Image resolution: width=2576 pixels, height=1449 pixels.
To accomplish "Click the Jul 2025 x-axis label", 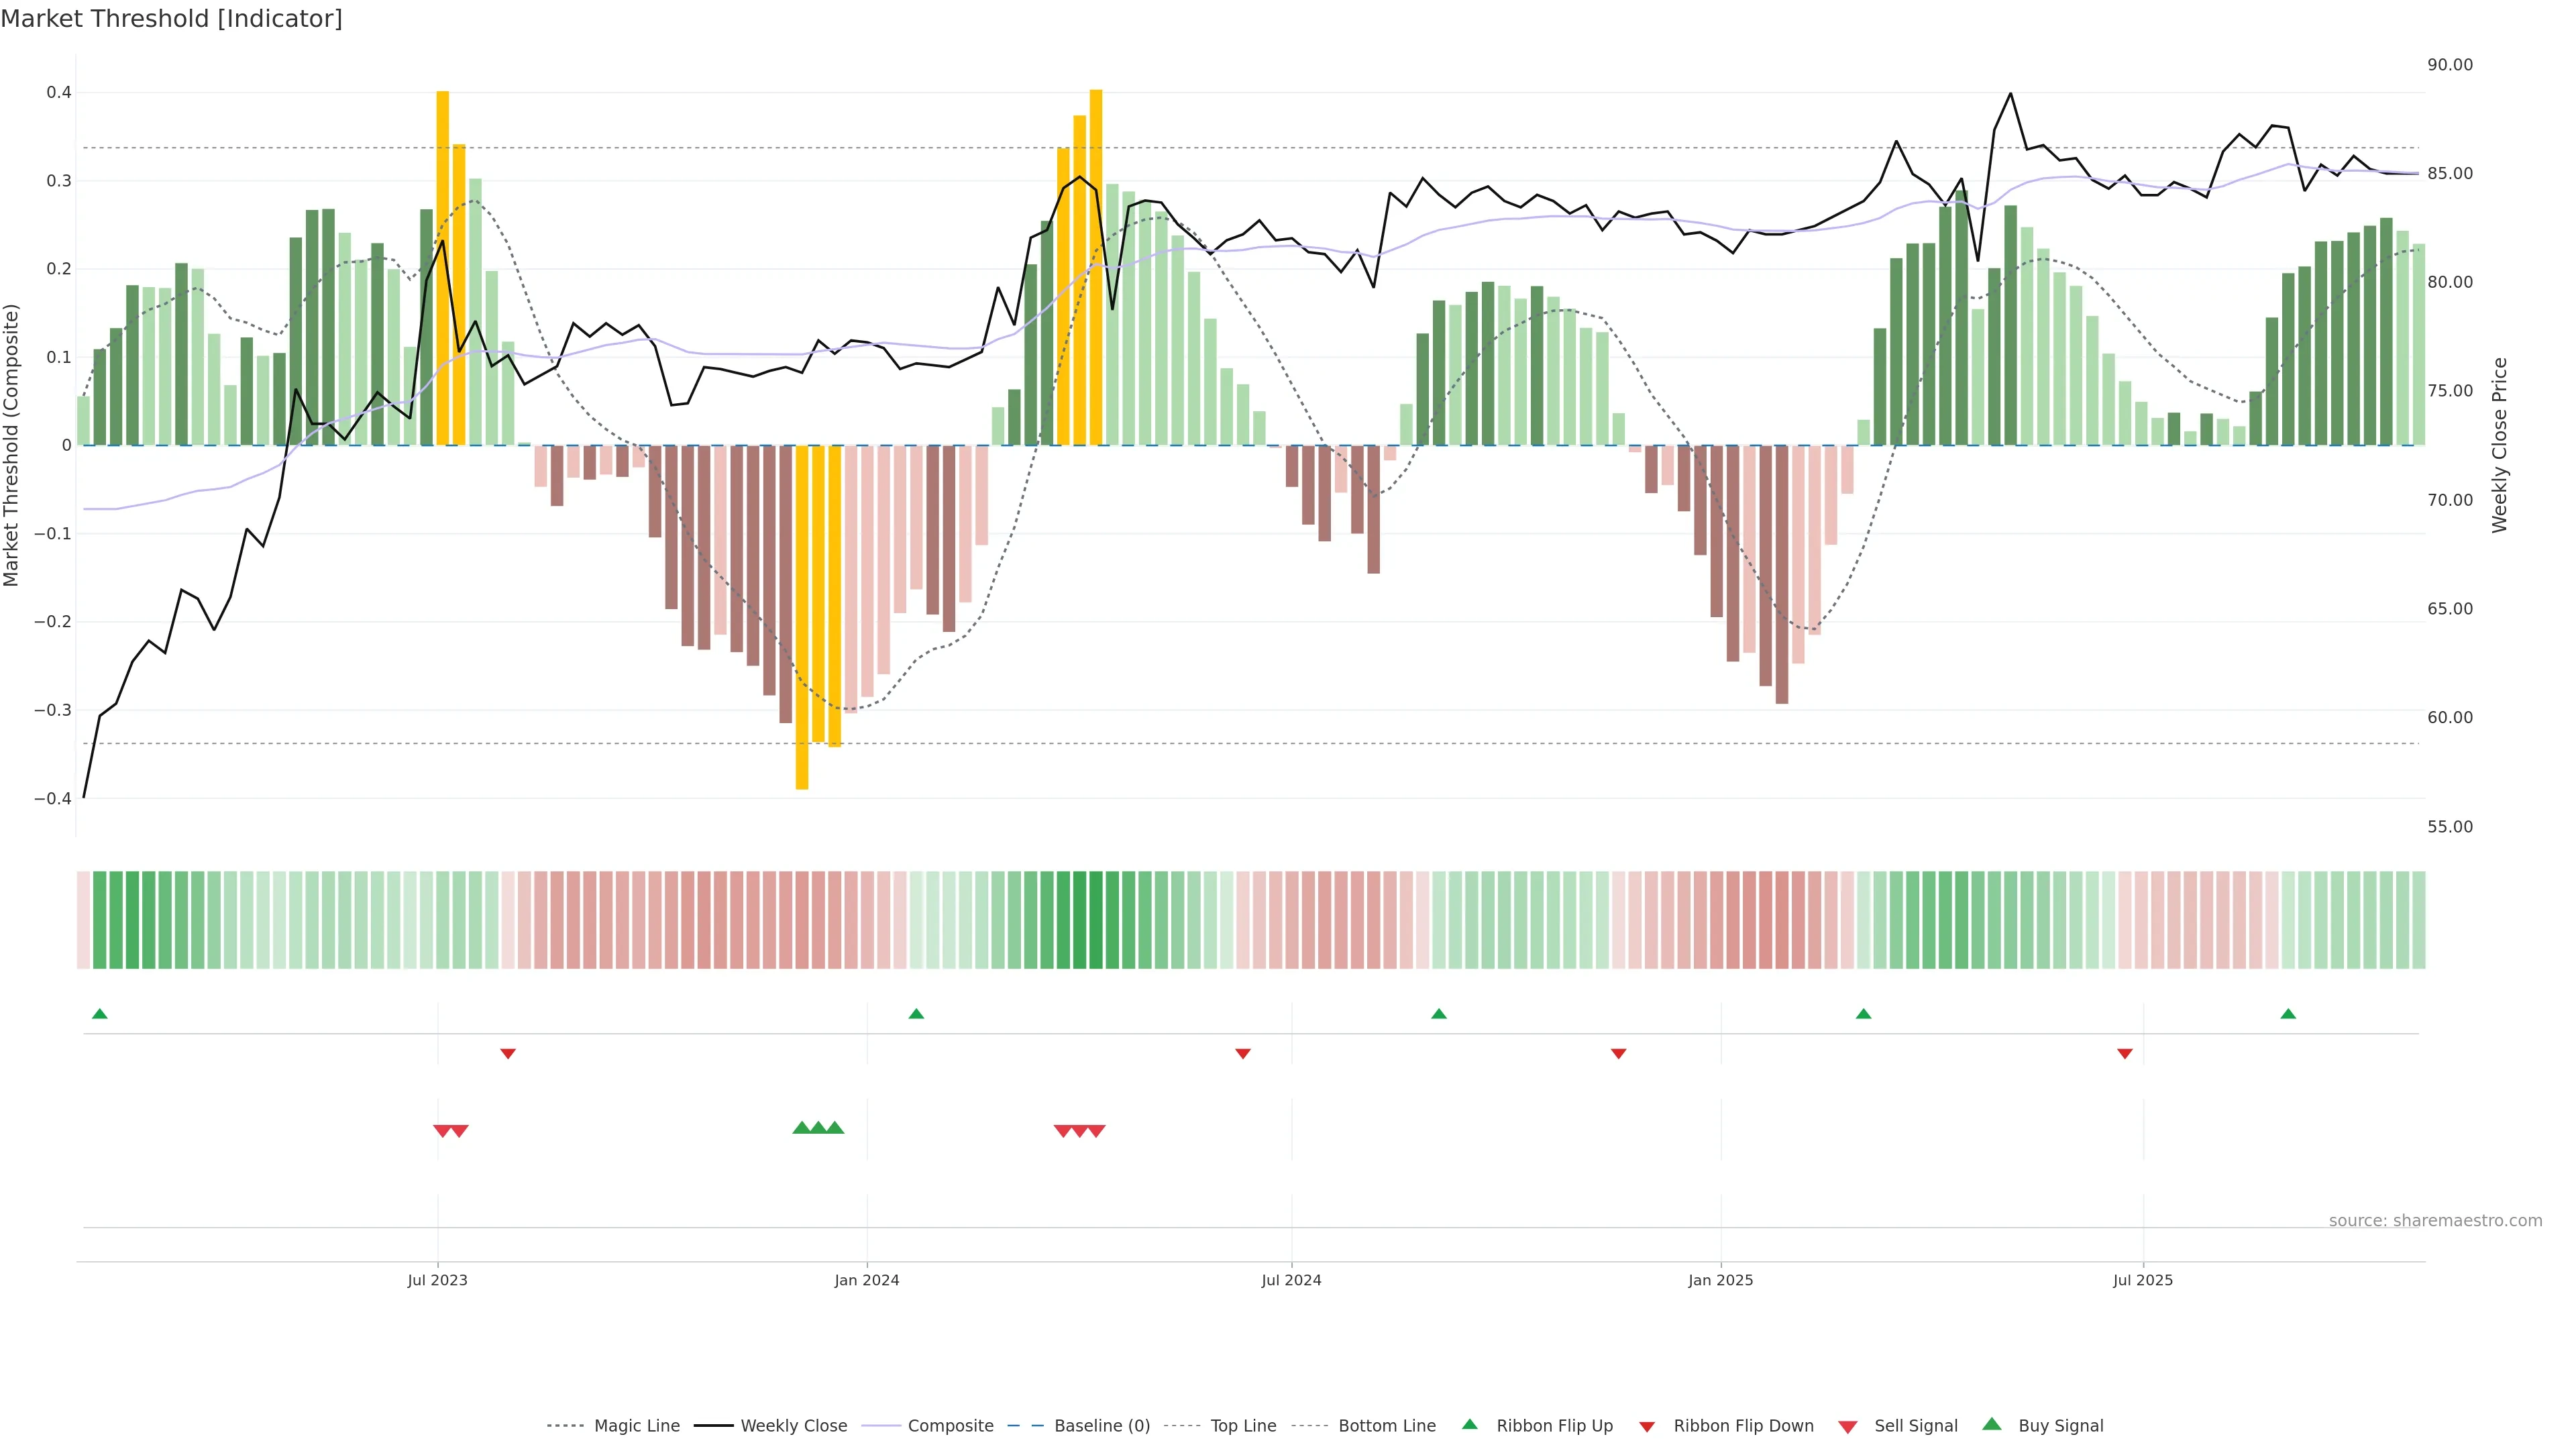I will (x=2143, y=1280).
